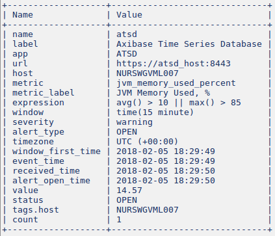Click the jvm_memory_used_percent metric value
Viewport: 275px width, 236px height.
click(176, 83)
